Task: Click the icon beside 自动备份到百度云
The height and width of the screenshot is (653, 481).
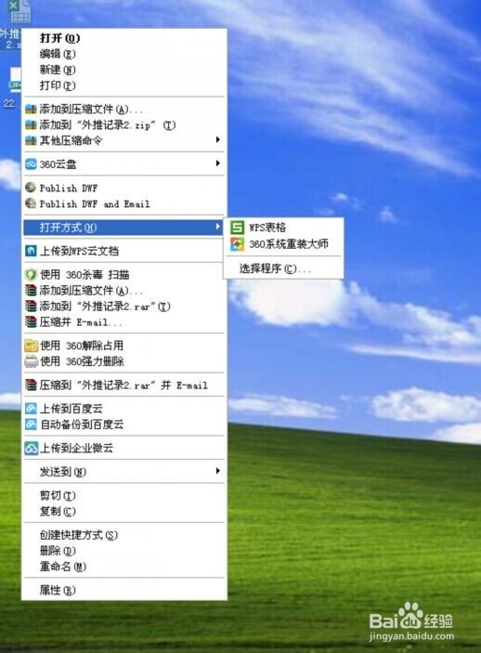Action: point(31,424)
